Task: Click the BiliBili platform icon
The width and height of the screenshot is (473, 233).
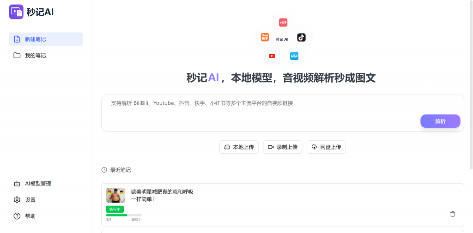Action: click(294, 56)
